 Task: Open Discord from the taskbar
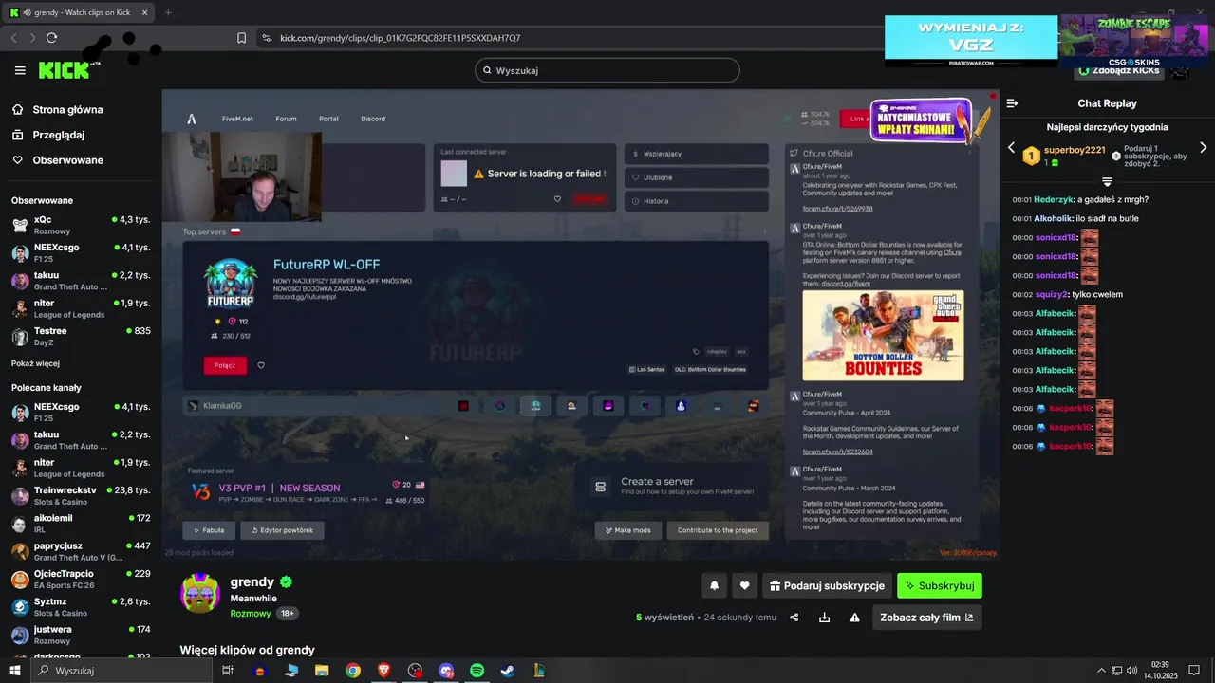446,671
